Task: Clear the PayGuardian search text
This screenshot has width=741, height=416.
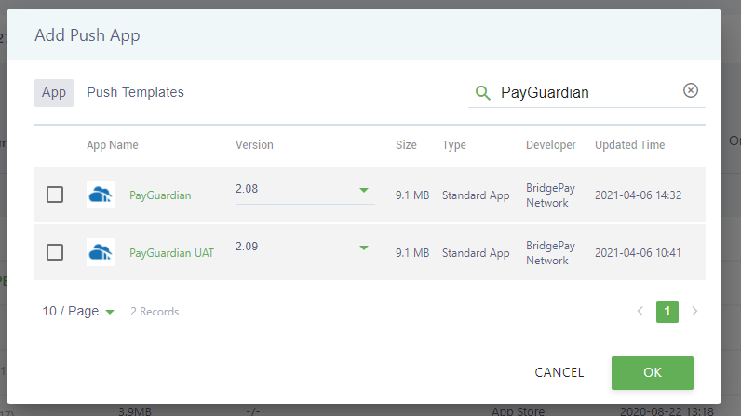Action: point(690,90)
